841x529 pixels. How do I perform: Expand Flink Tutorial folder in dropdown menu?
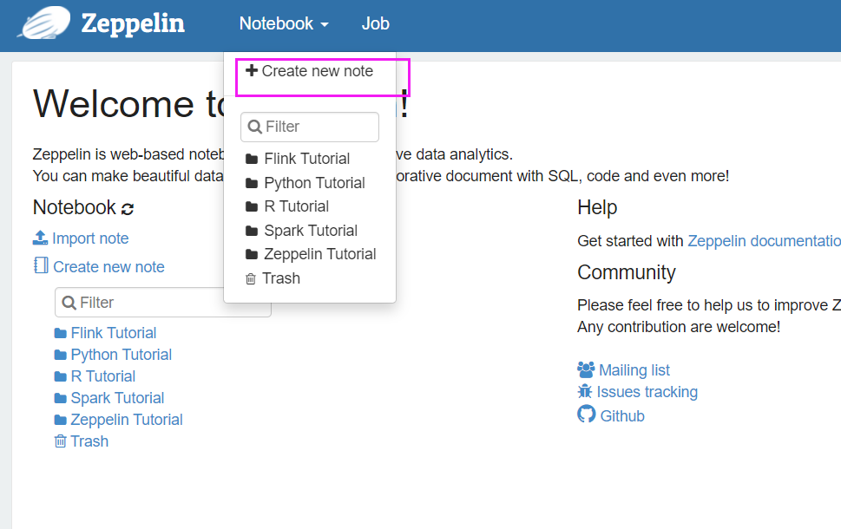tap(306, 159)
